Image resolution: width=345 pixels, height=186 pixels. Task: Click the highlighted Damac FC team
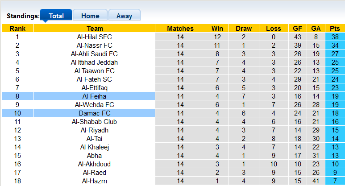click(94, 113)
